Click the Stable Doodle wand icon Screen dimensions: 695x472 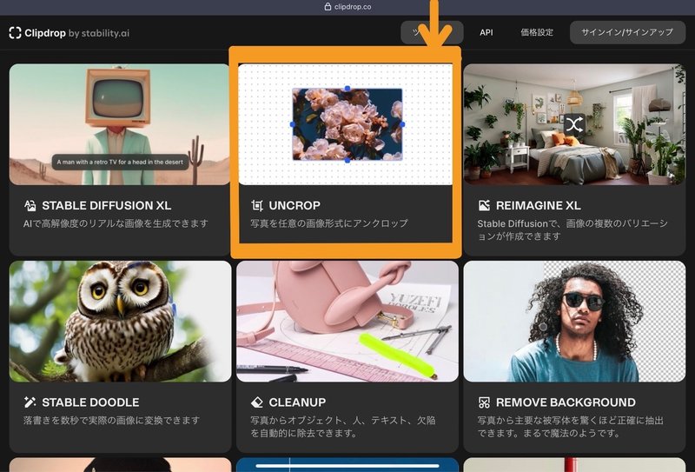[x=30, y=402]
